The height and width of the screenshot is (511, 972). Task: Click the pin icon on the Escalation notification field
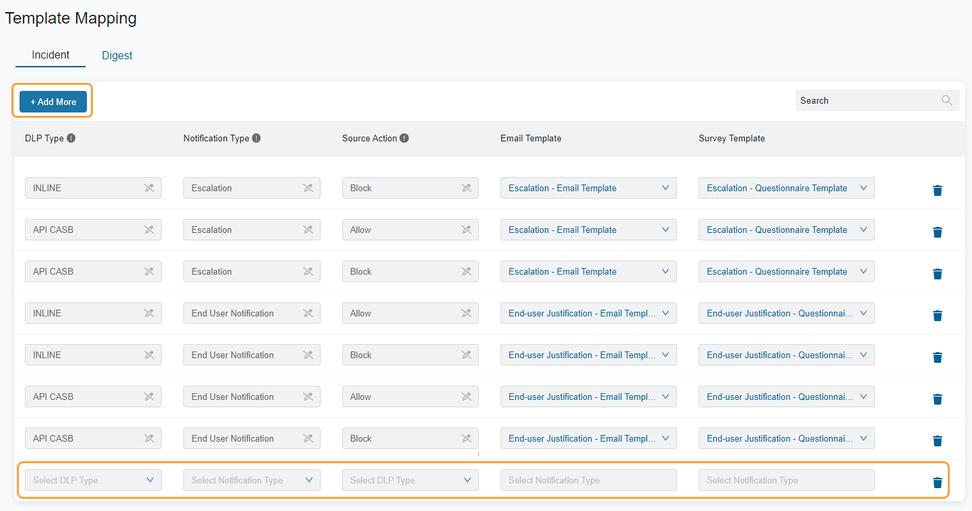(x=308, y=188)
